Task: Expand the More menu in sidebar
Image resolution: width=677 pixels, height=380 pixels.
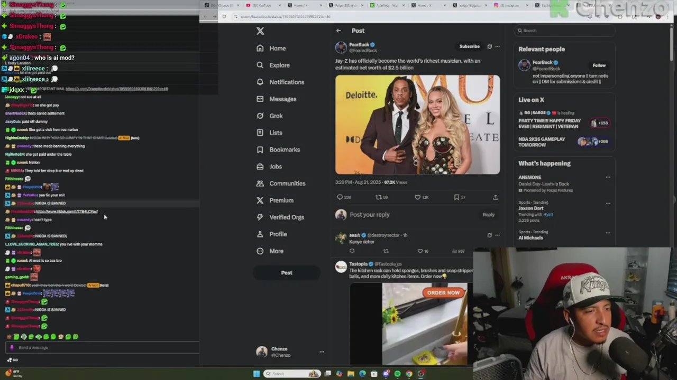Action: coord(270,251)
